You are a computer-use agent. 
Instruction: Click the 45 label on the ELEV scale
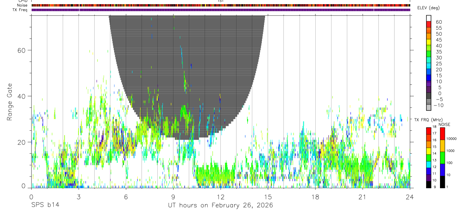(x=439, y=40)
